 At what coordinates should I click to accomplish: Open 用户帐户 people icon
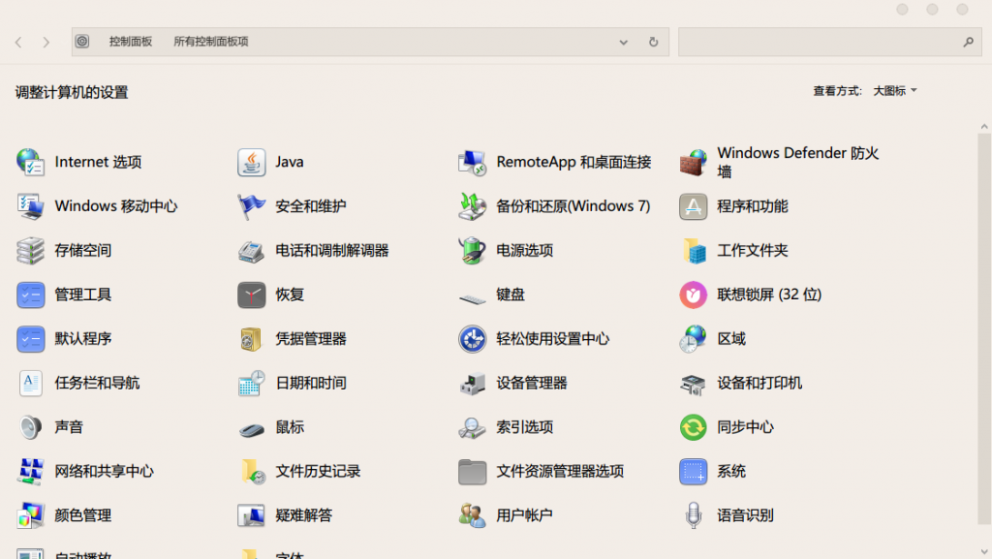pos(472,516)
